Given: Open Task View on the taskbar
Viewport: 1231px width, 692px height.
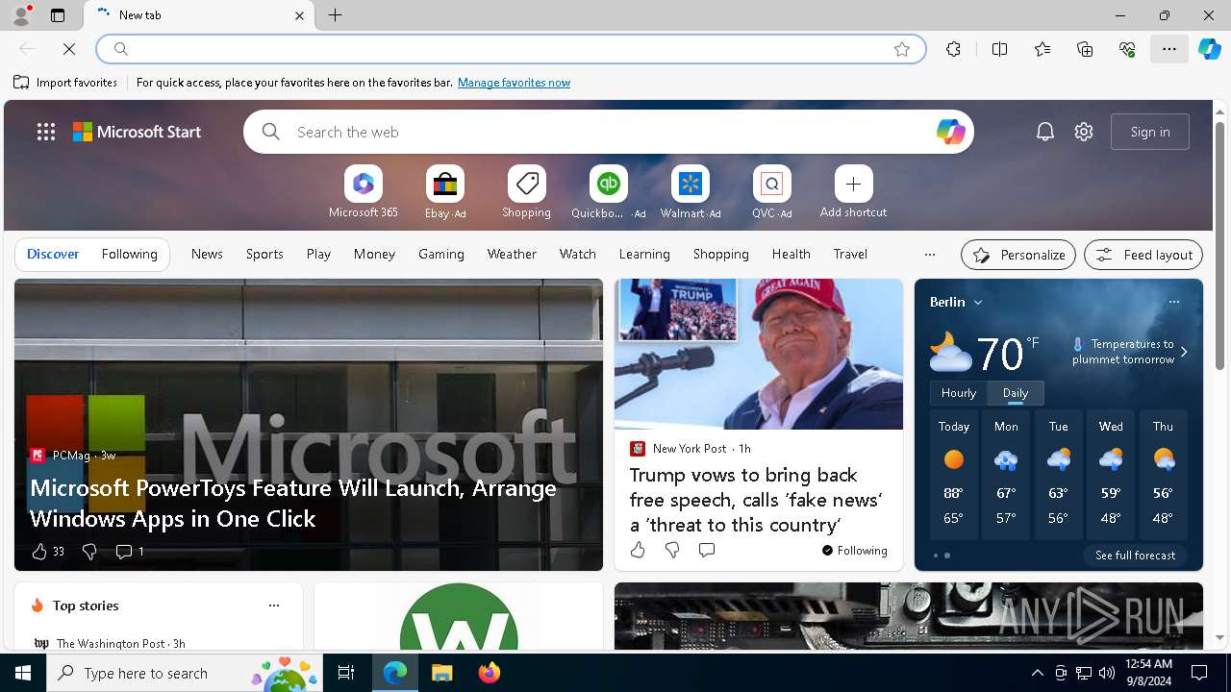Looking at the screenshot, I should point(346,673).
